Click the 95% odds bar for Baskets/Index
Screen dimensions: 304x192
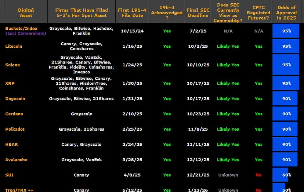click(x=286, y=31)
